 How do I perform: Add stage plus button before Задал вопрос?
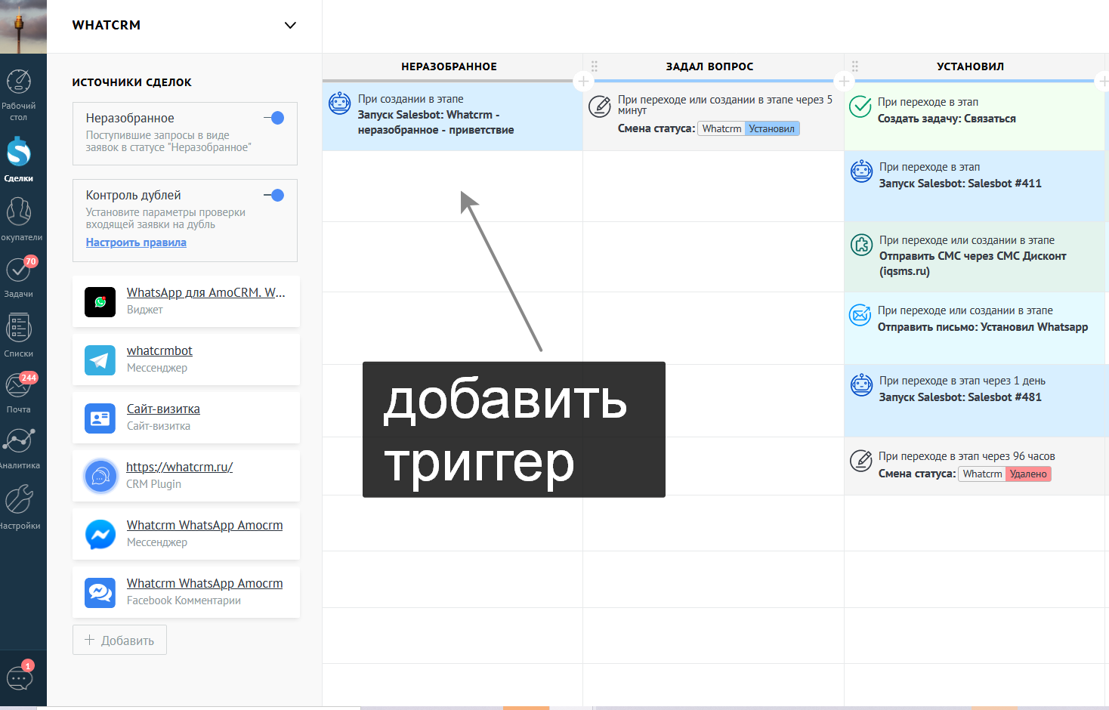[583, 81]
